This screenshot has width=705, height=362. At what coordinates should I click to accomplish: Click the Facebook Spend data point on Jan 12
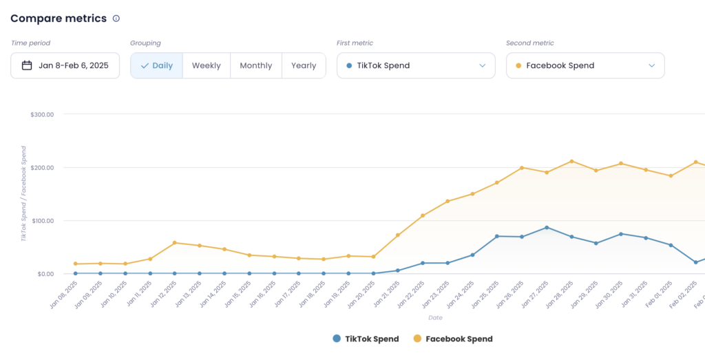174,243
